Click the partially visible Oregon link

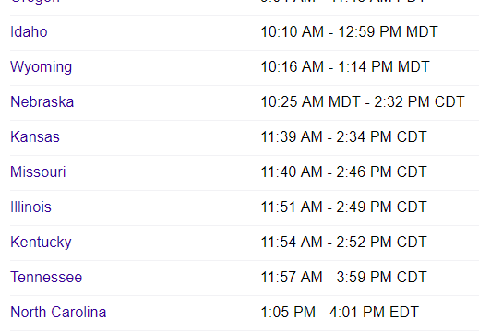[x=35, y=2]
